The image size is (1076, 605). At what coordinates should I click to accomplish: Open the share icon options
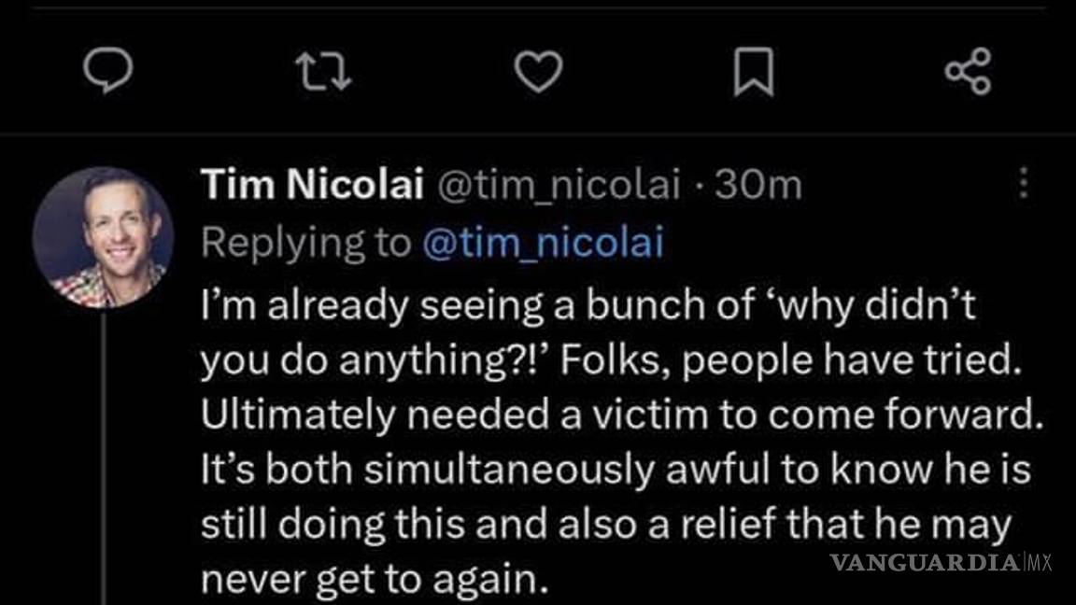pos(968,72)
